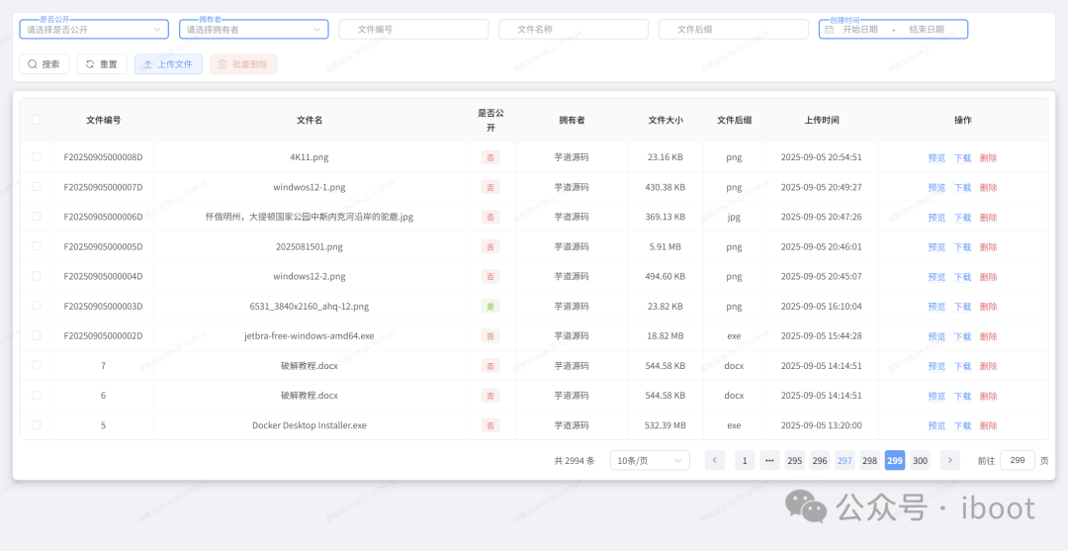Viewport: 1068px width, 551px height.
Task: Click the 文件大小 column header
Action: pyautogui.click(x=666, y=120)
